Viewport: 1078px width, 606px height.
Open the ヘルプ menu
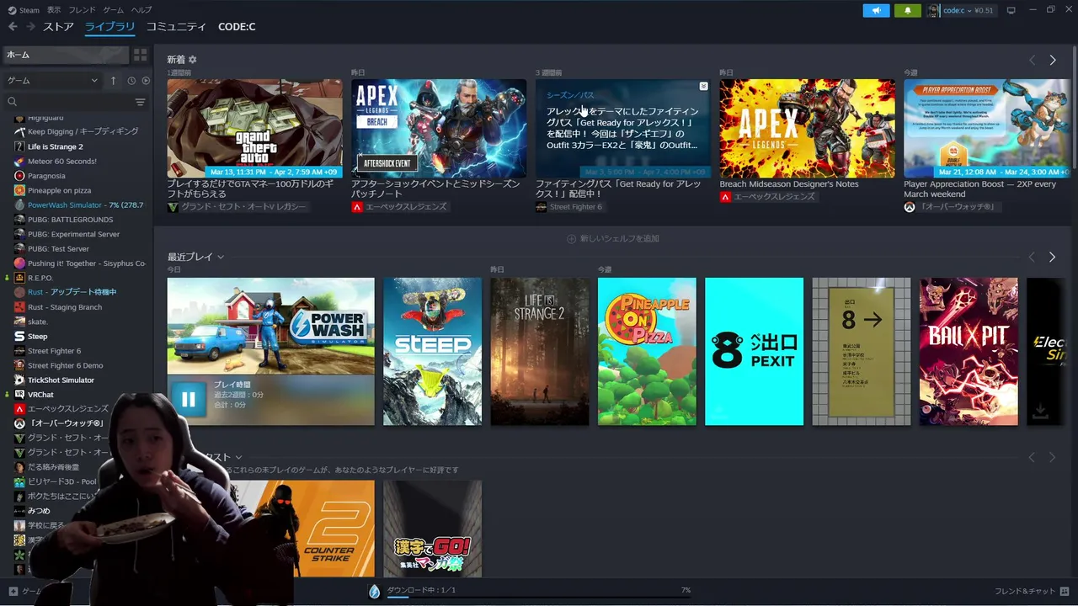(141, 10)
